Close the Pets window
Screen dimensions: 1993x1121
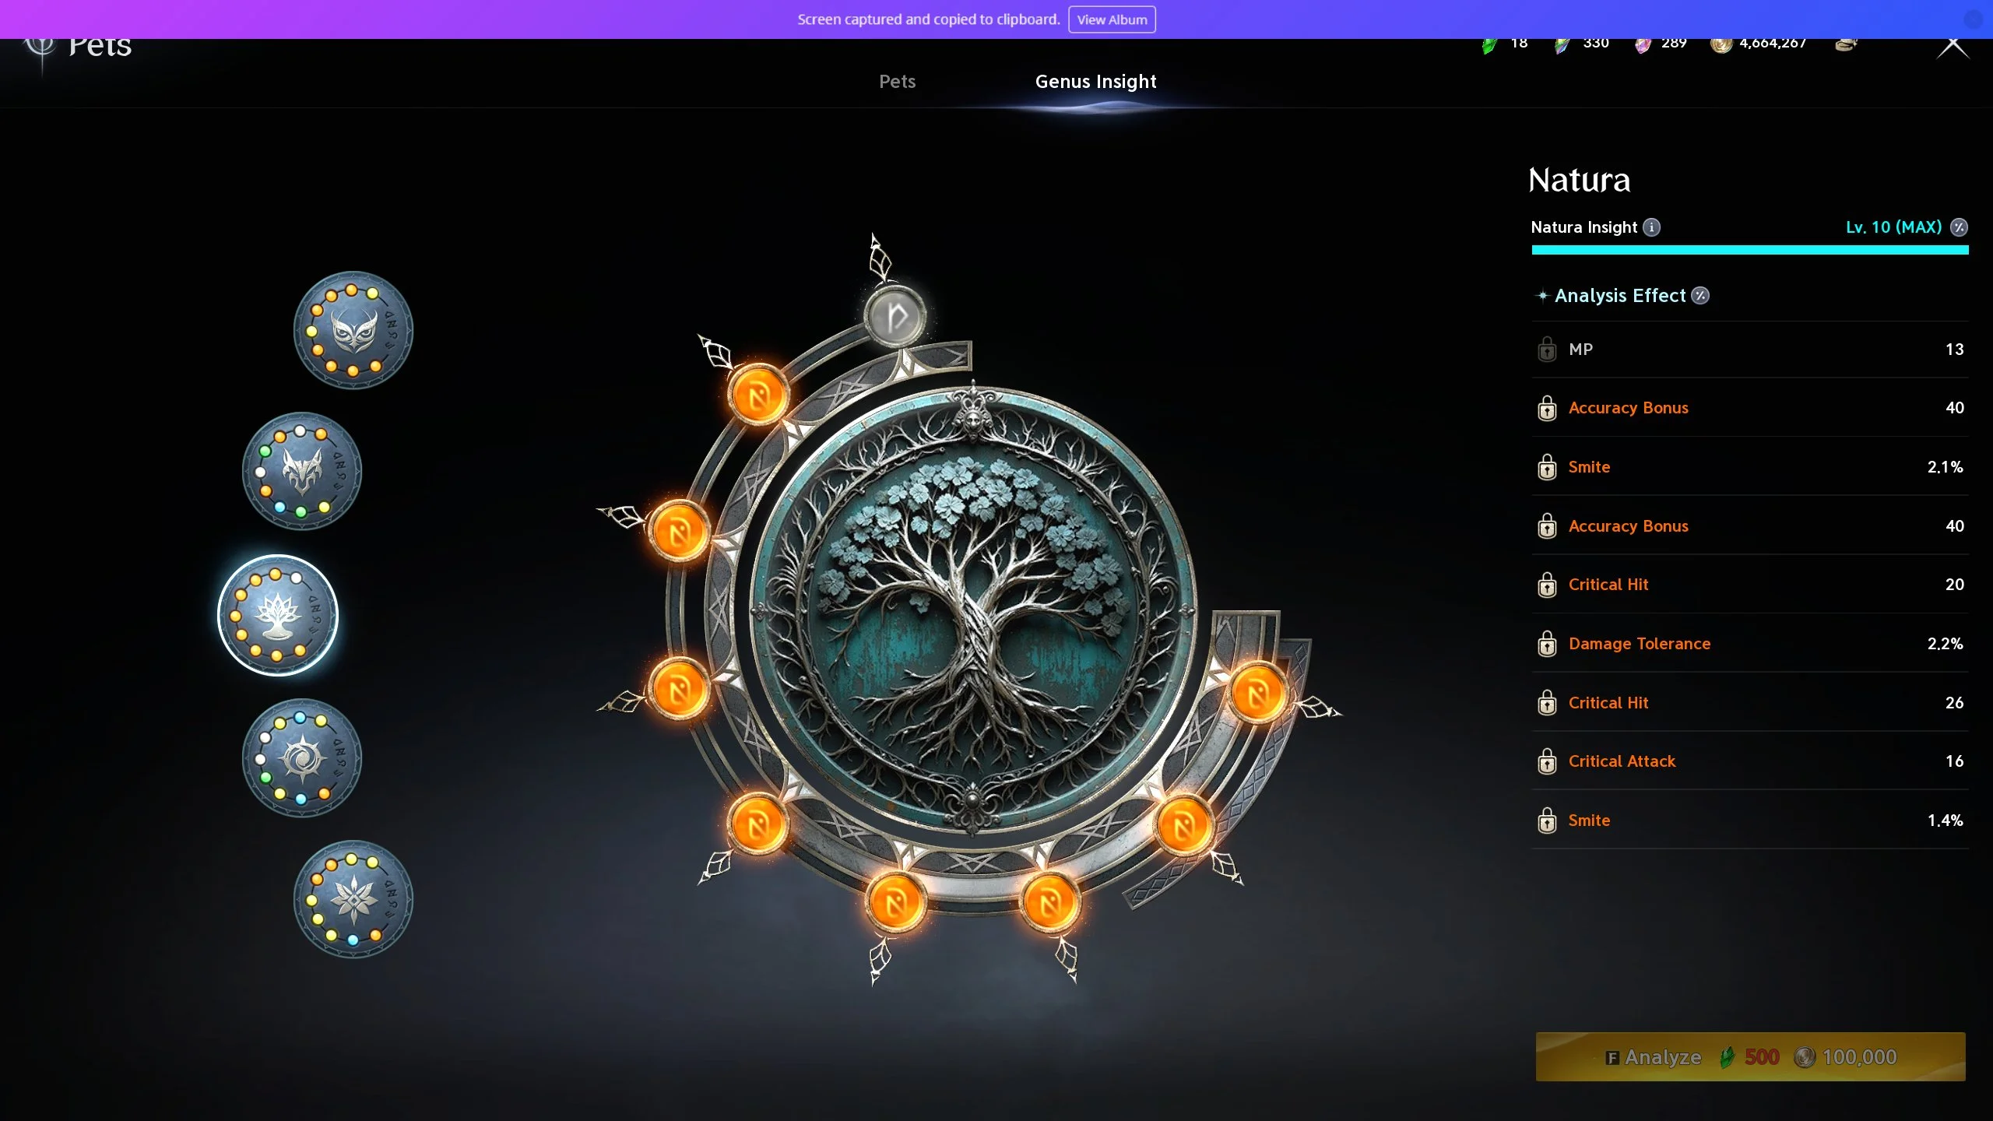pos(1953,47)
